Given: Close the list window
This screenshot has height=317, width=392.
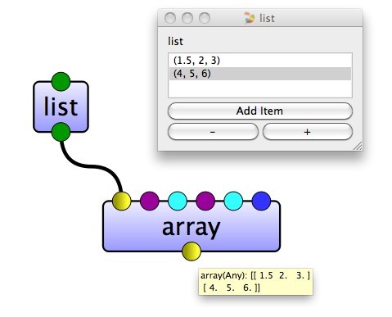Looking at the screenshot, I should tap(170, 18).
